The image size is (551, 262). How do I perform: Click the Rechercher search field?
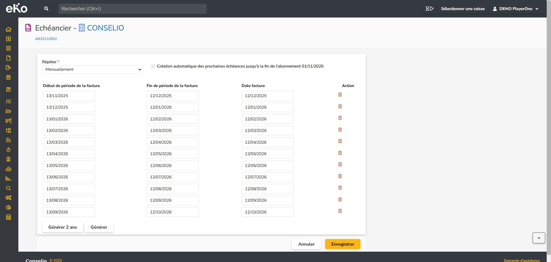132,9
